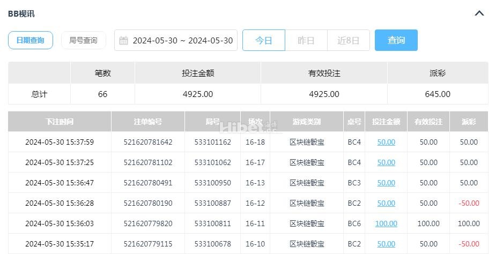Screen dimensions: 503x254
Task: Click the 桌号 column header
Action: pos(354,122)
